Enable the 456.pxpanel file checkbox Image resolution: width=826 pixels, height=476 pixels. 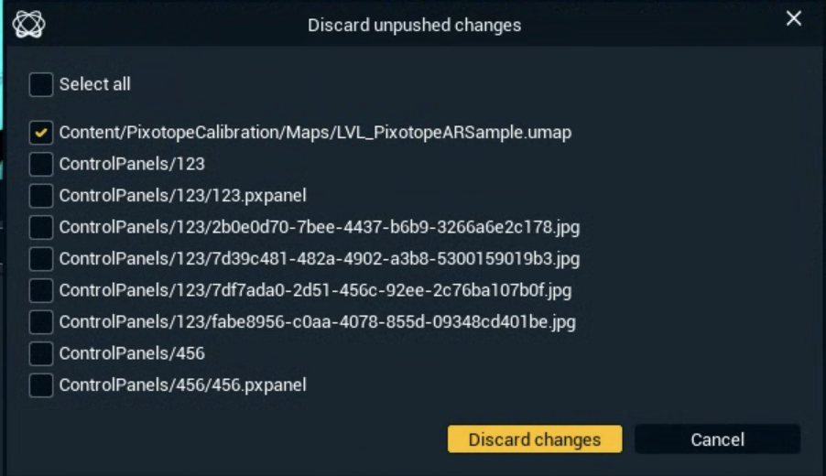coord(41,385)
